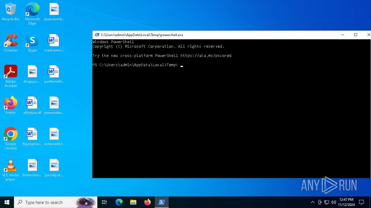371x208 pixels.
Task: Select the markseems Word document icon
Action: (54, 43)
